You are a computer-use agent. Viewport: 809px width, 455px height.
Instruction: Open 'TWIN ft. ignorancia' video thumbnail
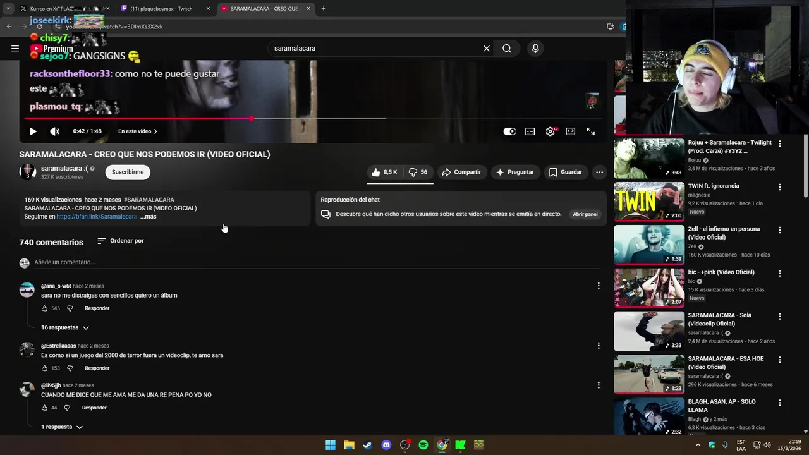649,202
